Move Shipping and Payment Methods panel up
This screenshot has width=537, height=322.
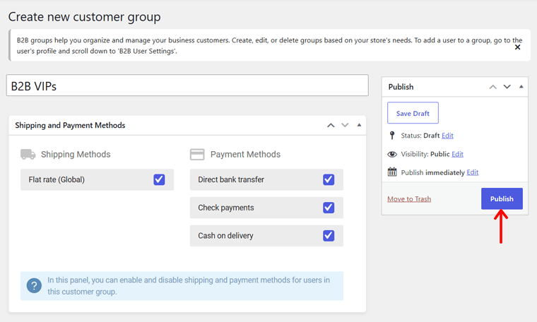click(x=331, y=125)
